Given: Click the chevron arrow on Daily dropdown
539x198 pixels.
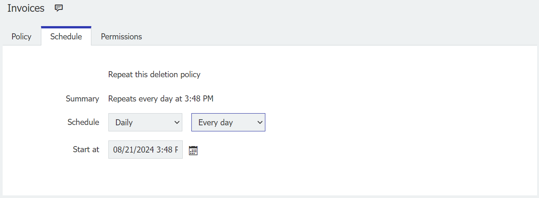Looking at the screenshot, I should pos(176,122).
